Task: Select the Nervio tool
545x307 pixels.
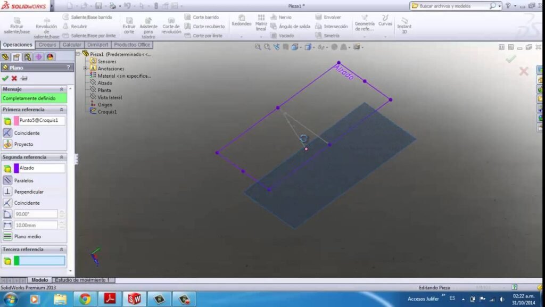Action: (x=281, y=17)
